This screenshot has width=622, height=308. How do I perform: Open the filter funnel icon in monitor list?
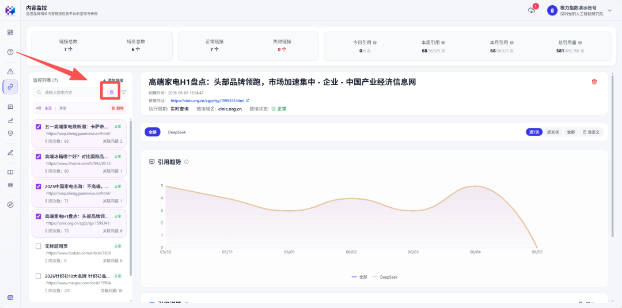point(124,92)
